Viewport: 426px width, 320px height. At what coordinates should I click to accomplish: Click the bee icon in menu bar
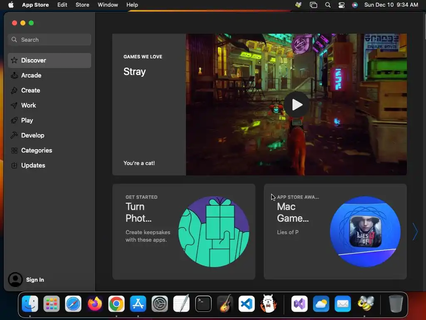(x=298, y=5)
